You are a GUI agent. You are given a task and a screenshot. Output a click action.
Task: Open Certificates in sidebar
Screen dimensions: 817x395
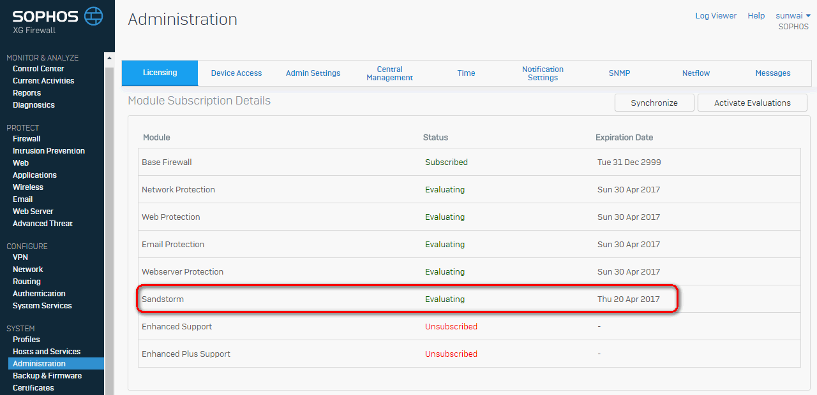tap(33, 388)
